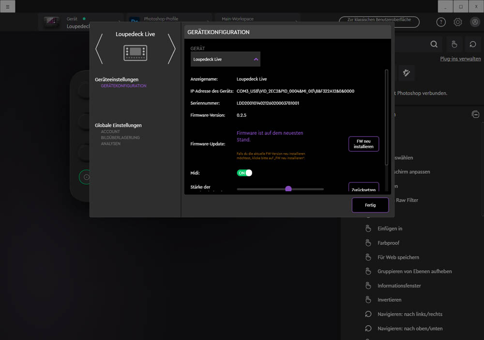The image size is (484, 340).
Task: Select the touch actions hand icon filter
Action: click(454, 44)
